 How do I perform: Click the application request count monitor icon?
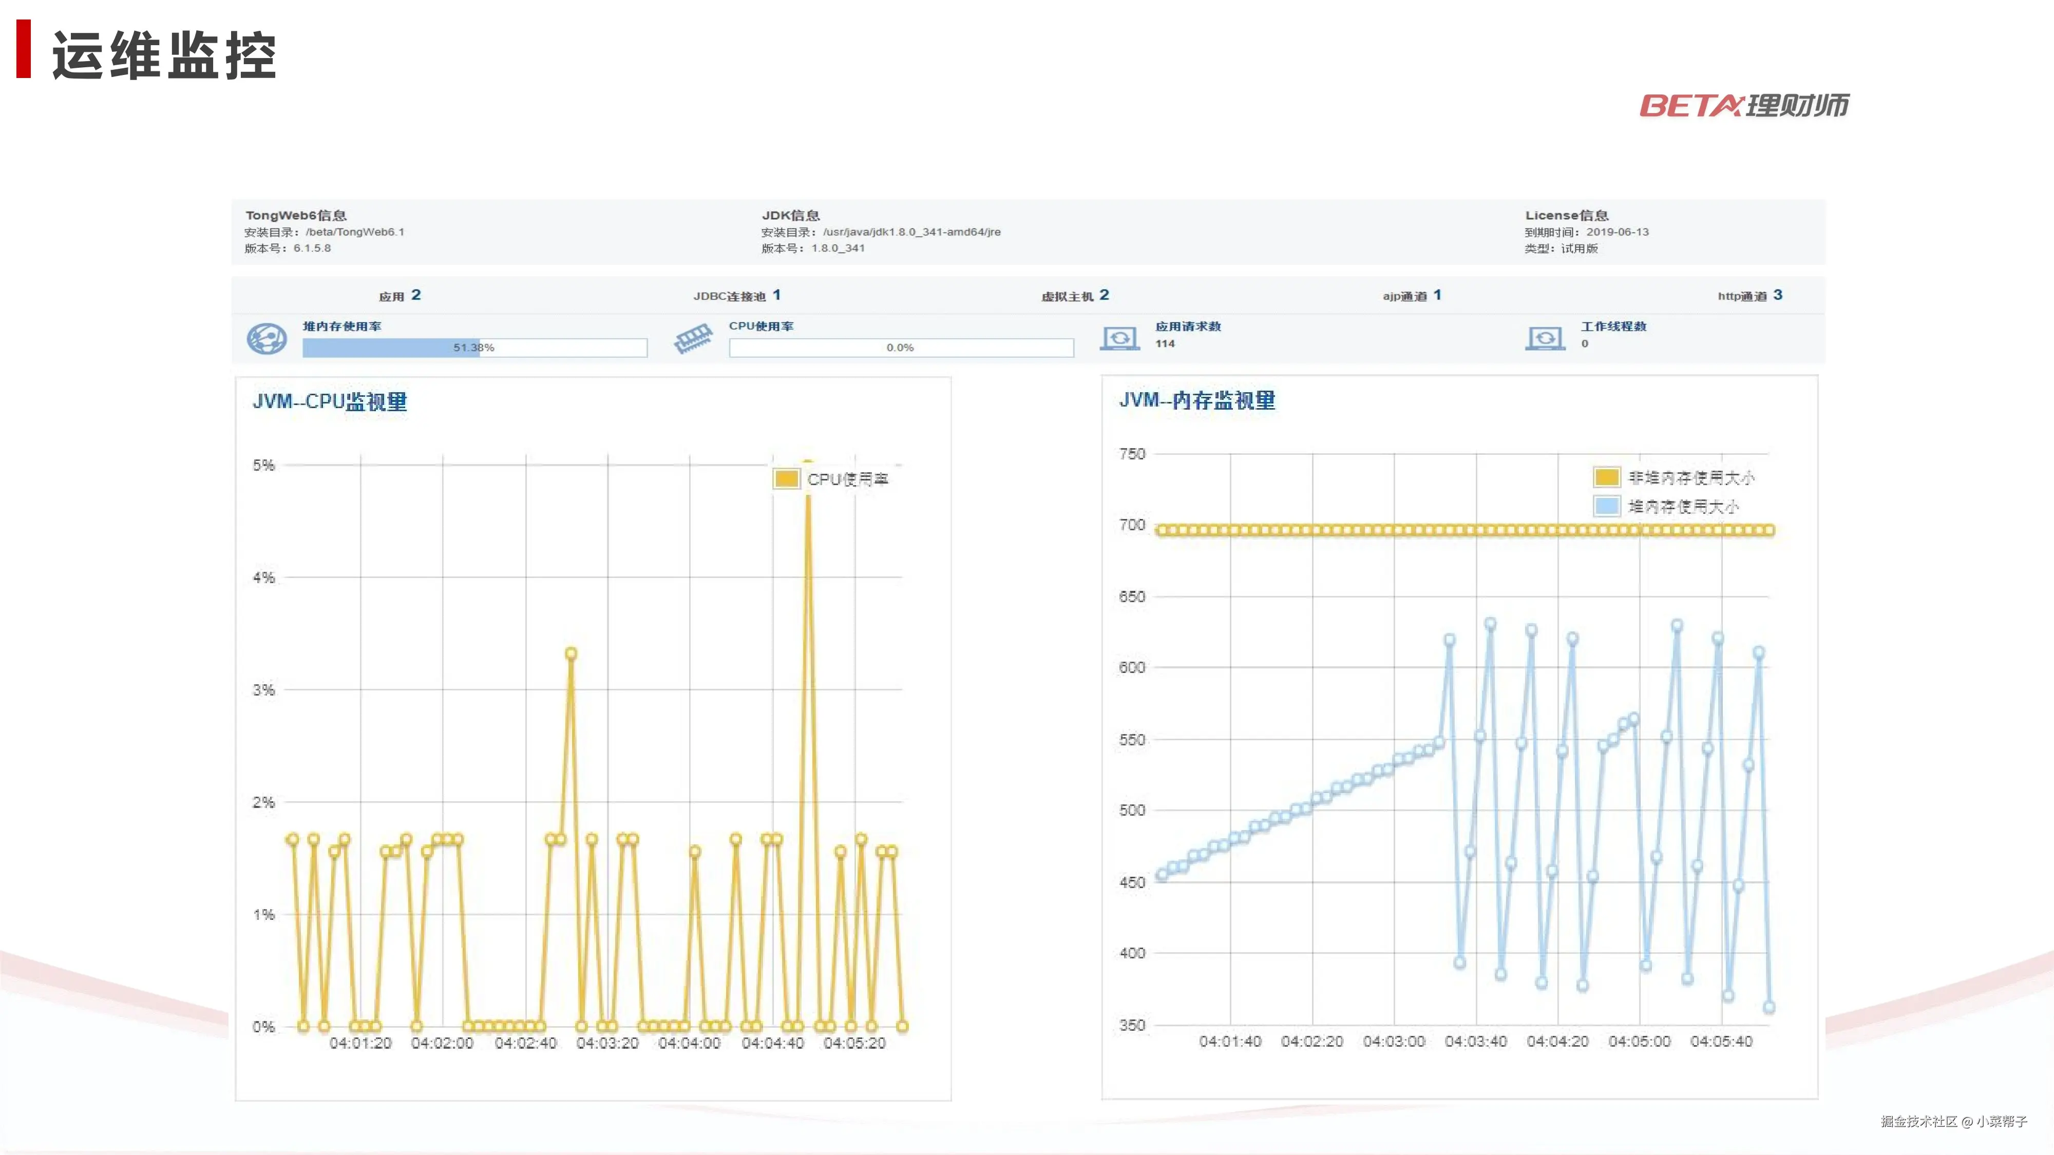click(1119, 339)
